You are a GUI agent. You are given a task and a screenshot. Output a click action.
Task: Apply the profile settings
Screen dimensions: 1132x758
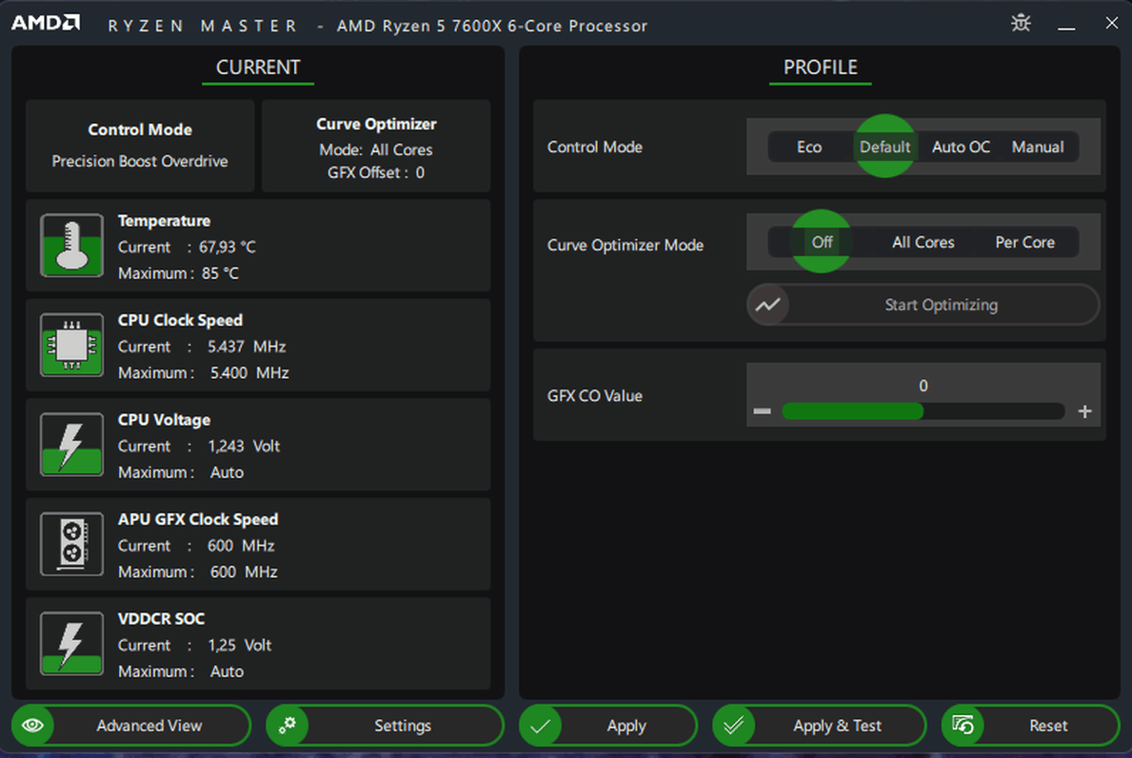tap(607, 726)
